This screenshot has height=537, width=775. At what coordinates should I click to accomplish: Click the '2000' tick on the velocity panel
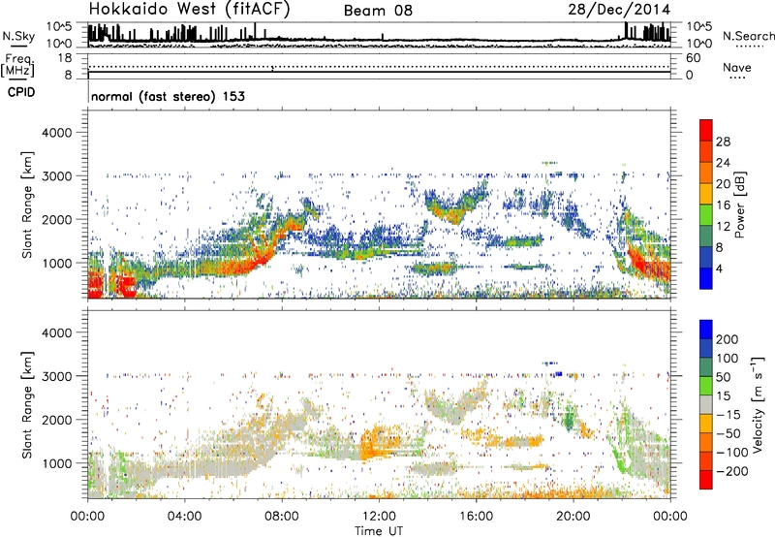(x=56, y=420)
